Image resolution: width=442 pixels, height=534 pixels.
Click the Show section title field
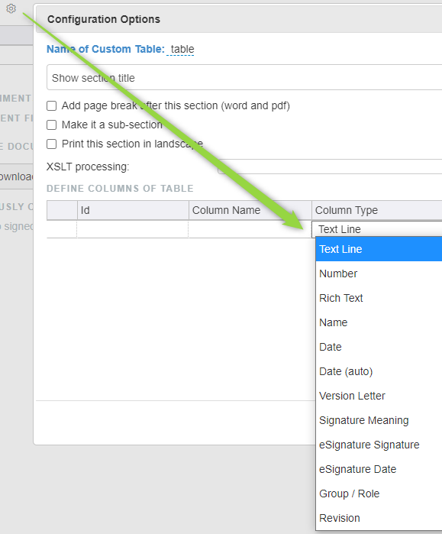tap(244, 77)
